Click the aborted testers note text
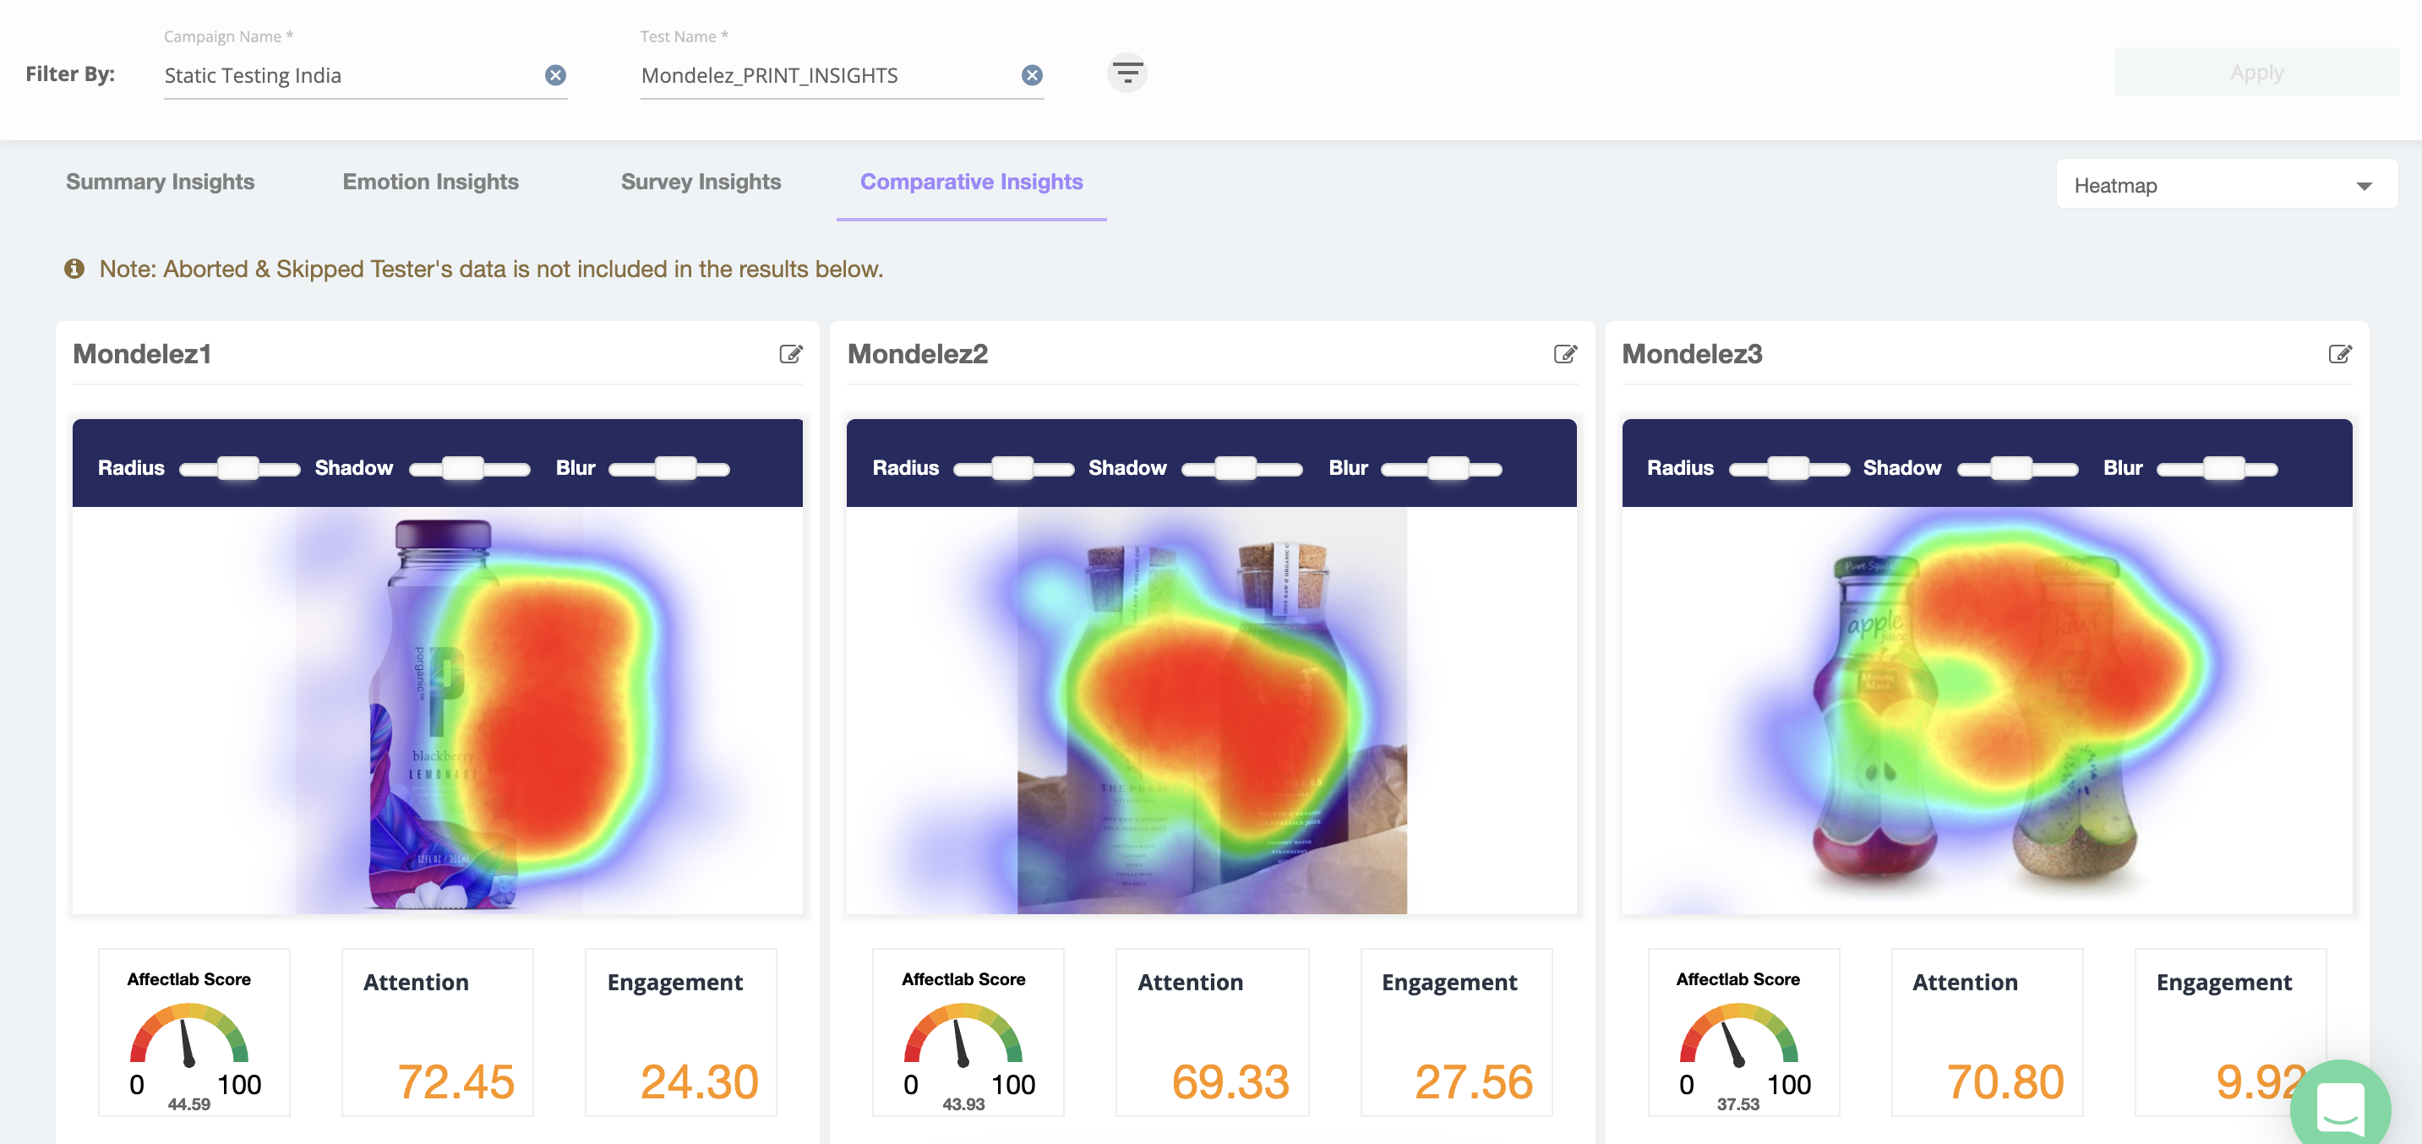This screenshot has height=1144, width=2422. point(491,269)
